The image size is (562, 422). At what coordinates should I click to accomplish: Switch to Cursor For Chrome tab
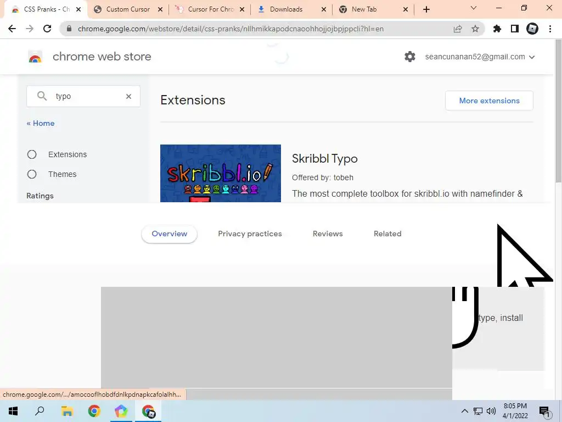(210, 9)
